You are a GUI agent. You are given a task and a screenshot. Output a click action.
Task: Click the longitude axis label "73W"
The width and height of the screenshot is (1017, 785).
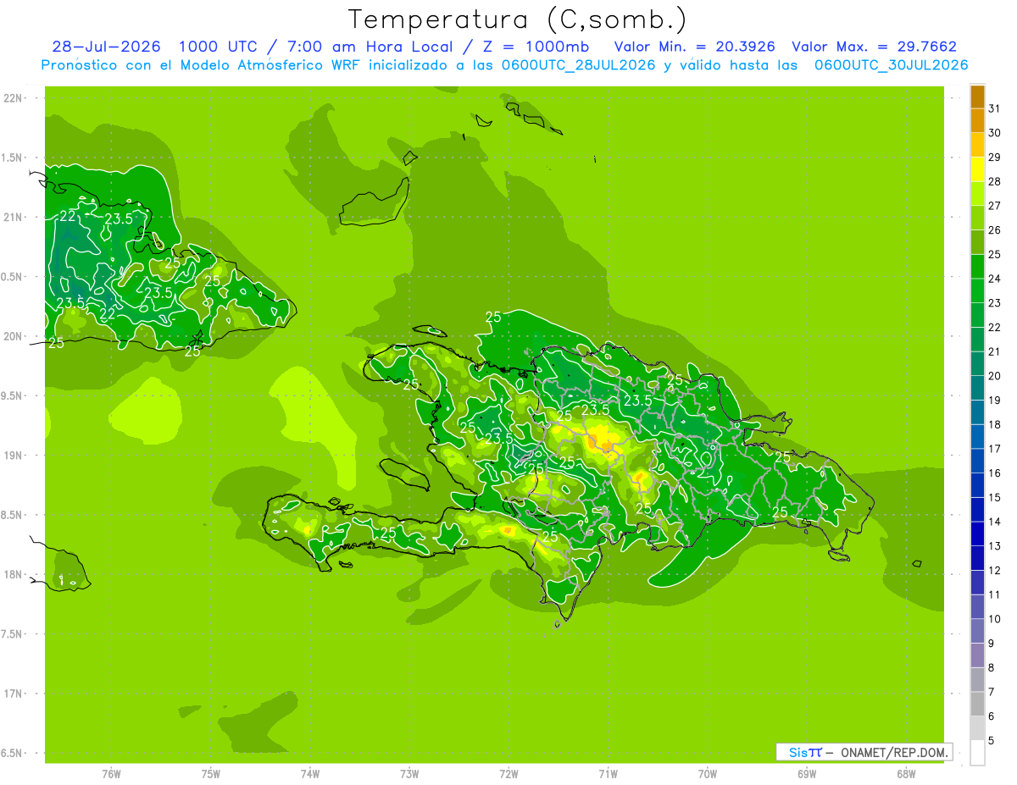408,773
